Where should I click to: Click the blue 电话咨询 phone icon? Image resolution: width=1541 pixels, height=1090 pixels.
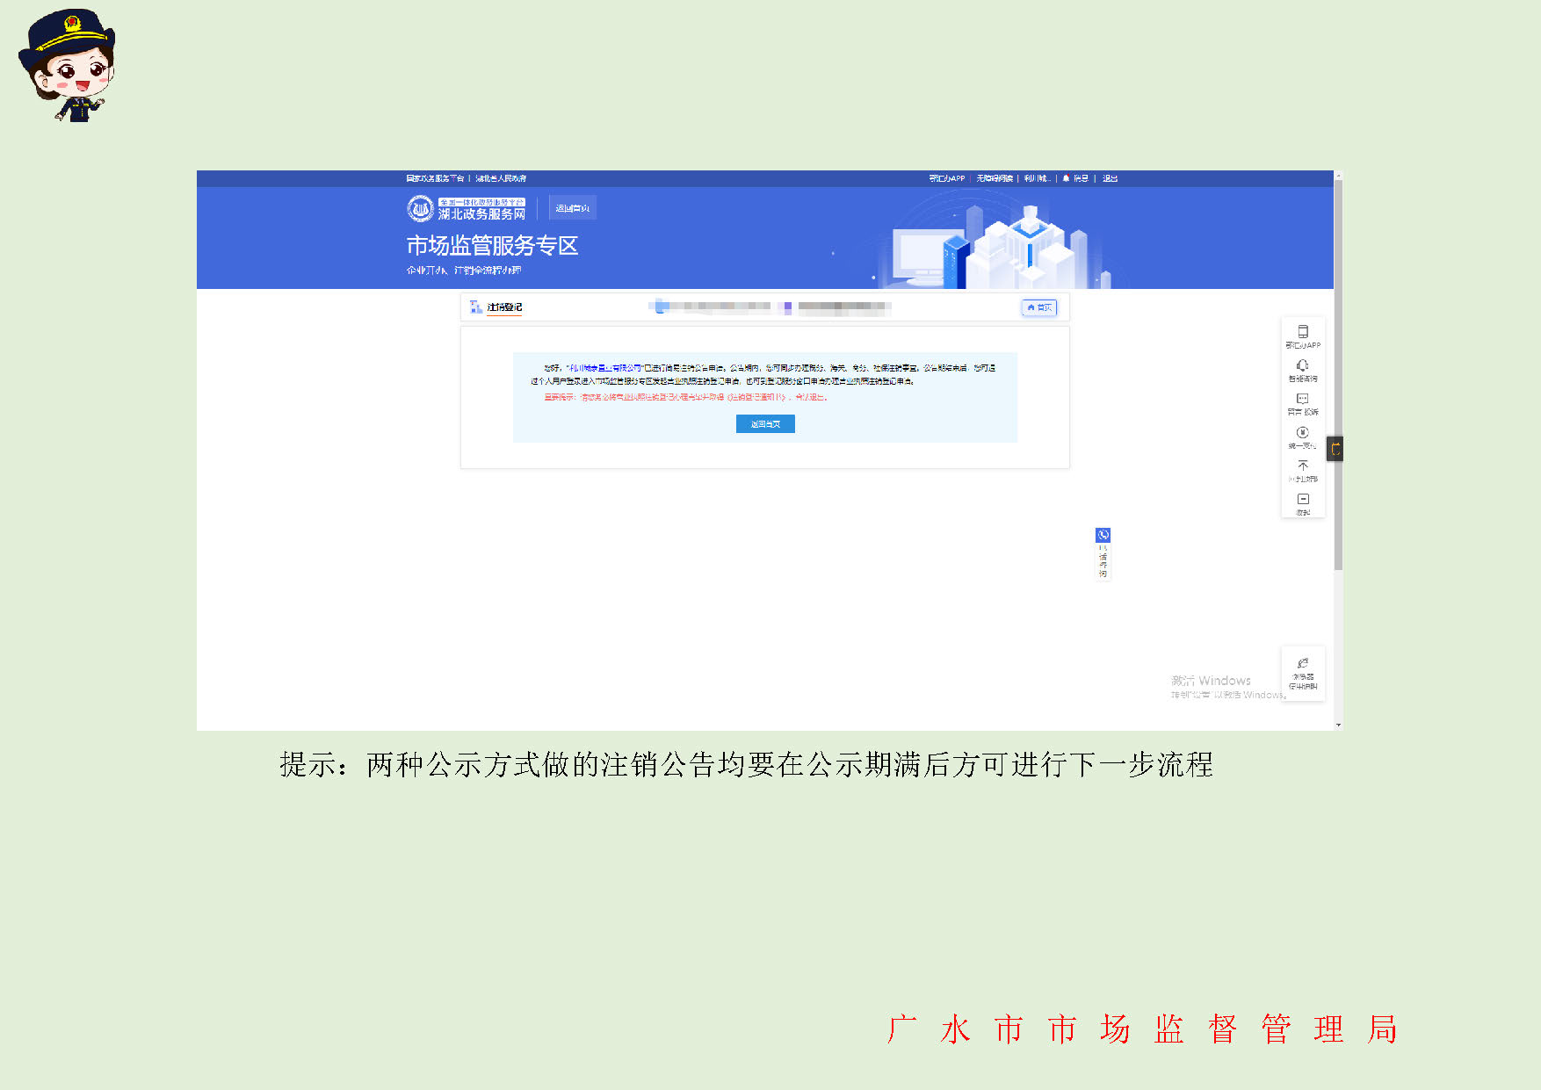(1103, 535)
